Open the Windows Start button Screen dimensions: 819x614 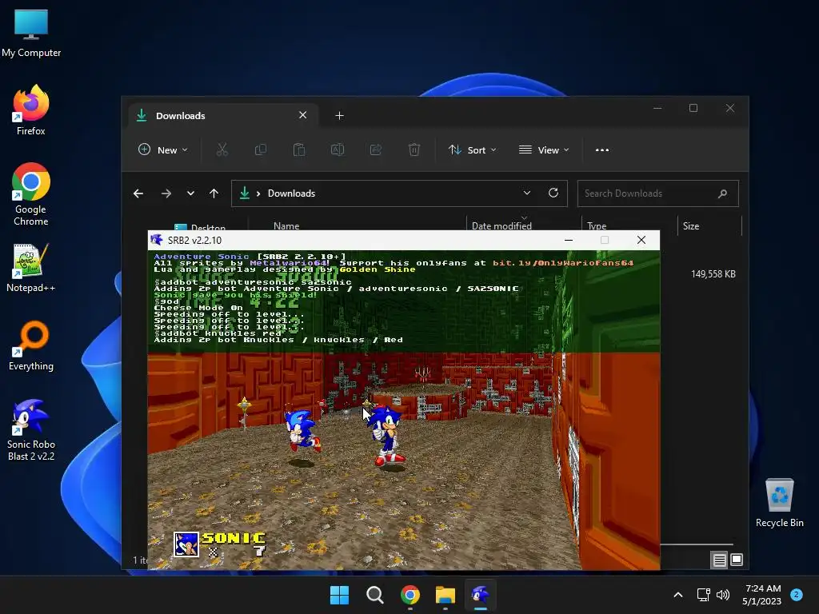(339, 595)
